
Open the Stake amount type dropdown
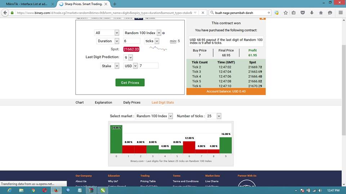110,66
